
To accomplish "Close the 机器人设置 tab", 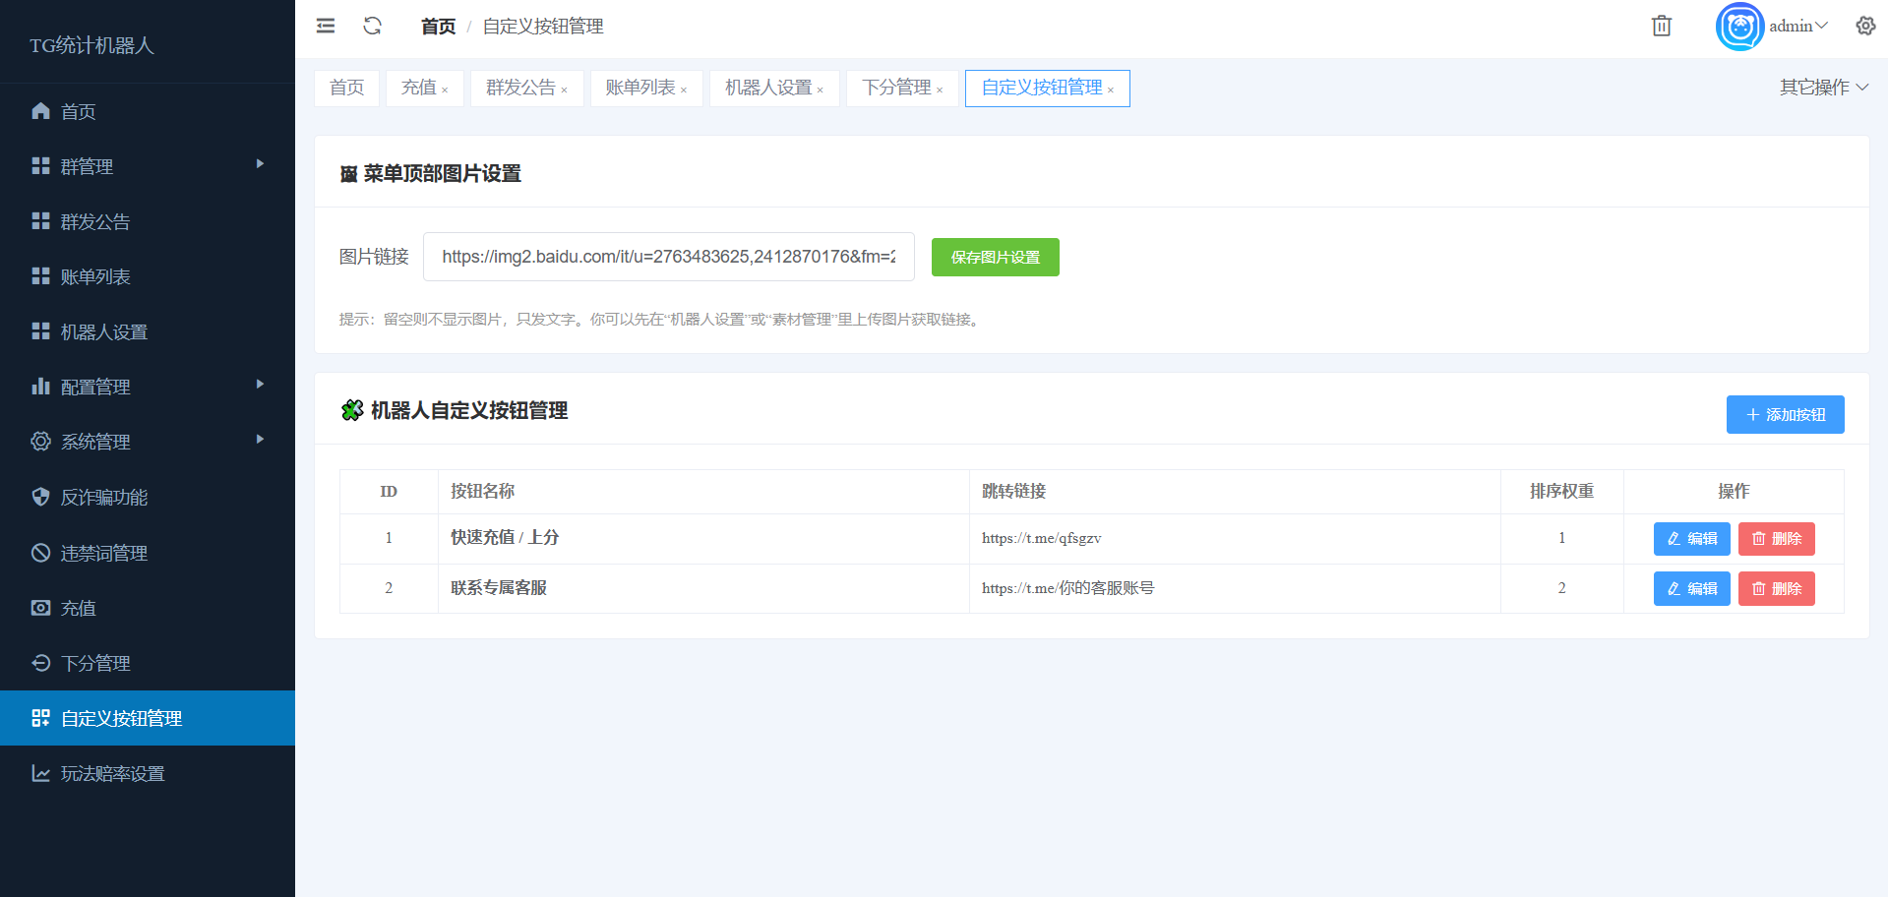I will tap(821, 90).
